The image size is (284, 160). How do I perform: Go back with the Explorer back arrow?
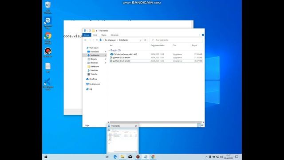tap(86, 40)
